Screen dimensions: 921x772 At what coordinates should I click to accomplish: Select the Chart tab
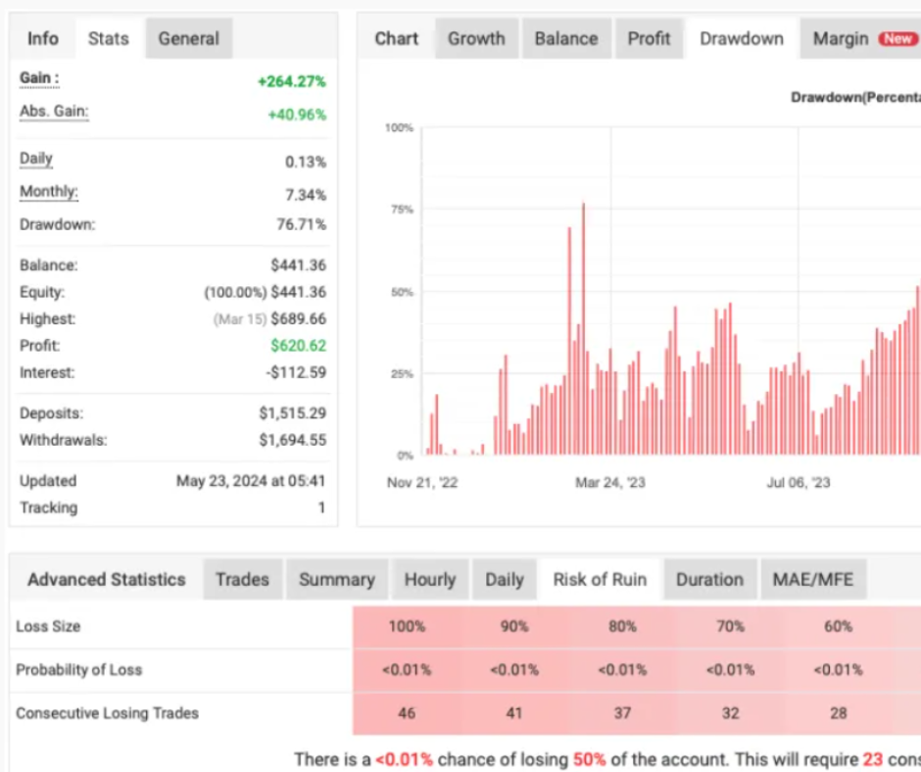396,38
